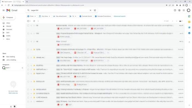The image size is (192, 108).
Task: Open the To filter dropdown
Action: click(73, 16)
